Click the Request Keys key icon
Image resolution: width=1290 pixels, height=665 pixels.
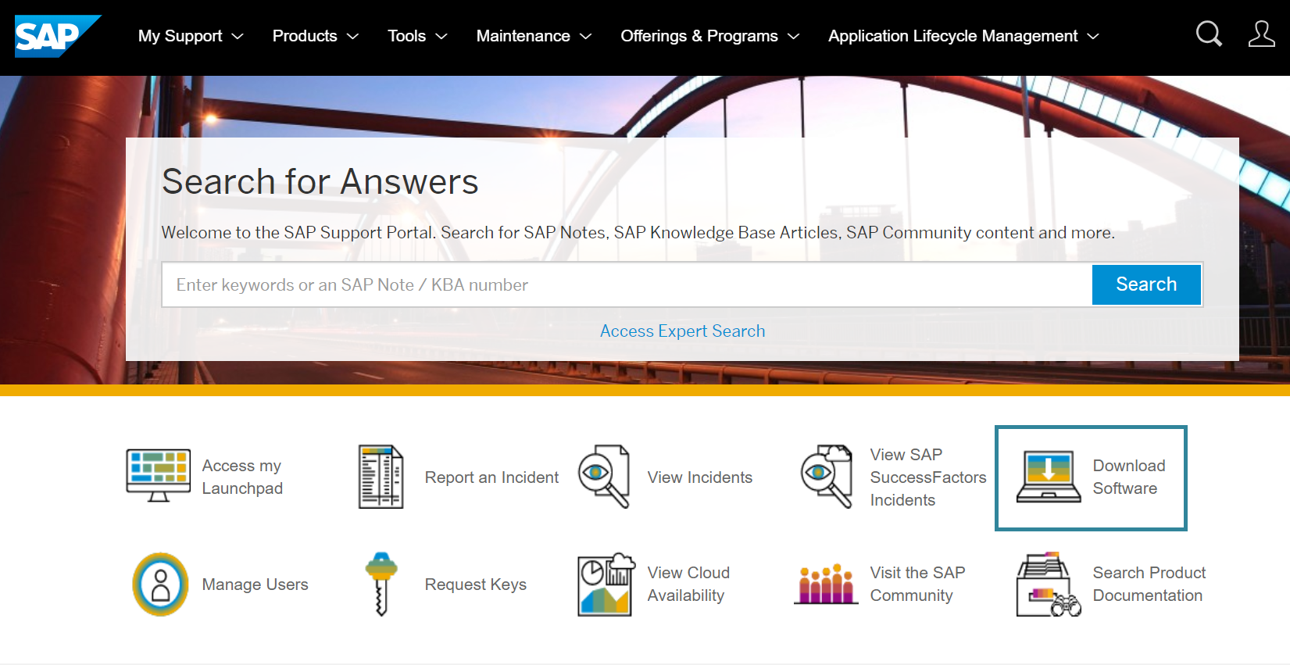(381, 584)
